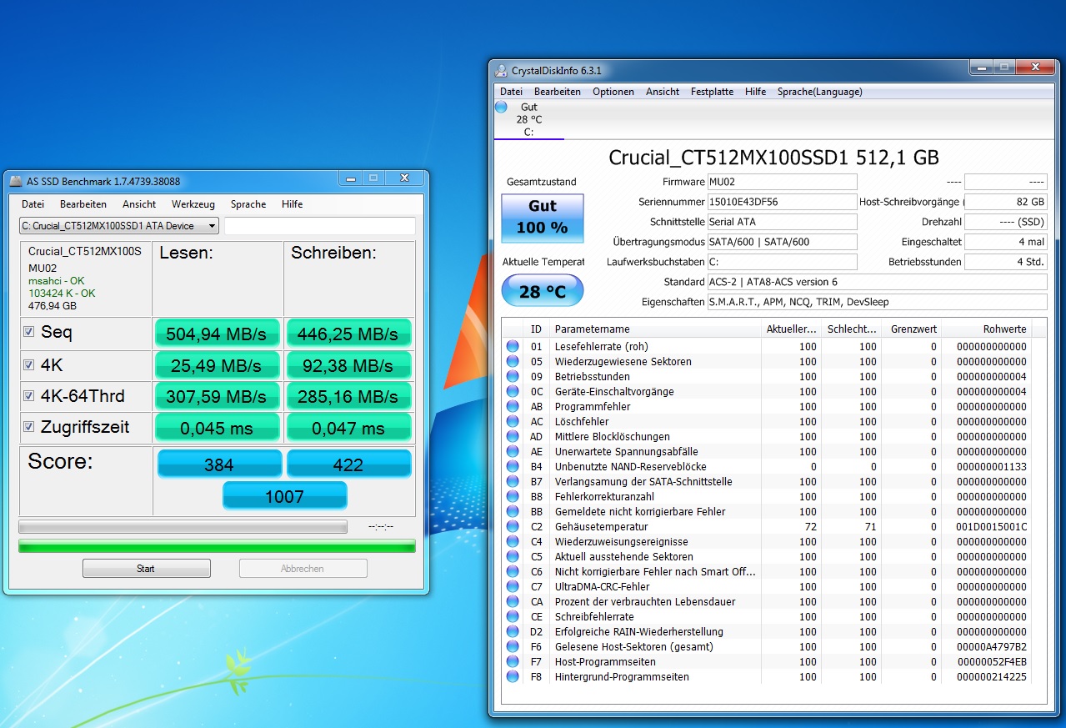The image size is (1066, 728).
Task: Click status orb for Fehlerkorrekturanzahl row
Action: pyautogui.click(x=513, y=496)
